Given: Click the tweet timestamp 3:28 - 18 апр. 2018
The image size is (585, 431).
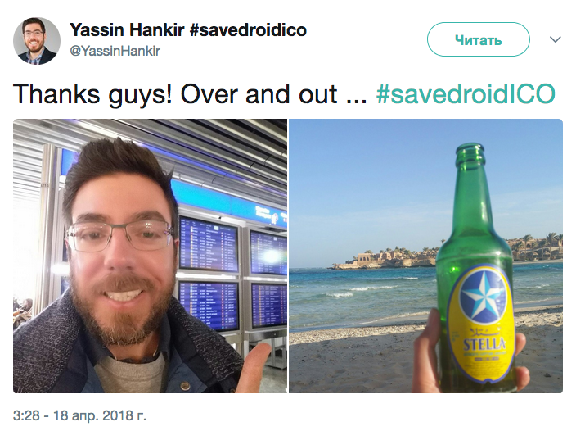Looking at the screenshot, I should coord(79,415).
